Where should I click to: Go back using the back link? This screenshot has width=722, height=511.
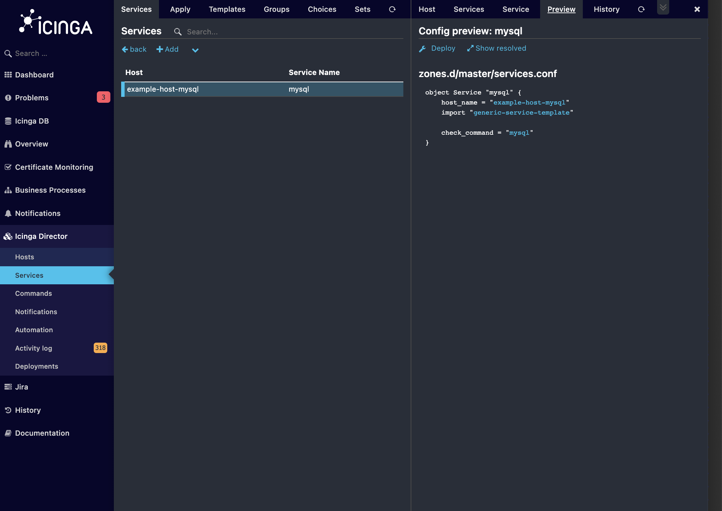(x=138, y=49)
